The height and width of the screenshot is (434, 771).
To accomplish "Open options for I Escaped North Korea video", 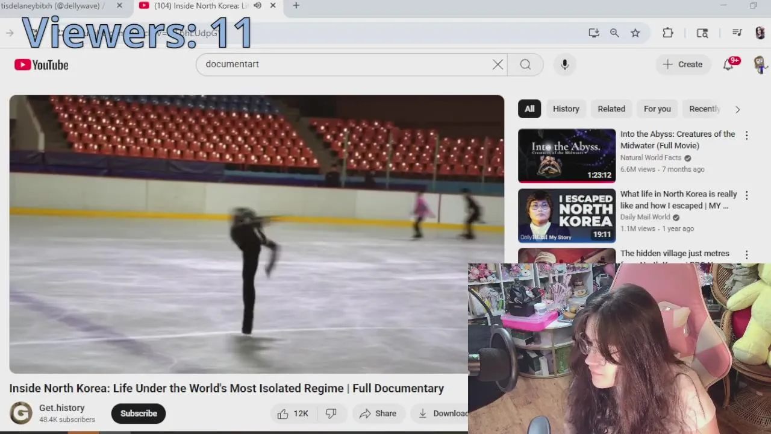I will [746, 195].
